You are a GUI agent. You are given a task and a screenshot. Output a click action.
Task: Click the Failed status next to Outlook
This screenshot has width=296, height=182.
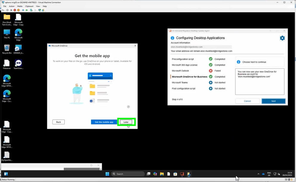pos(218,71)
